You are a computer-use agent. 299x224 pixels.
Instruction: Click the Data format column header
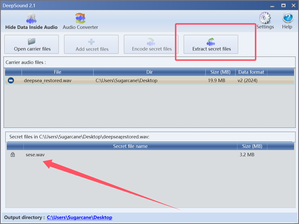point(251,72)
